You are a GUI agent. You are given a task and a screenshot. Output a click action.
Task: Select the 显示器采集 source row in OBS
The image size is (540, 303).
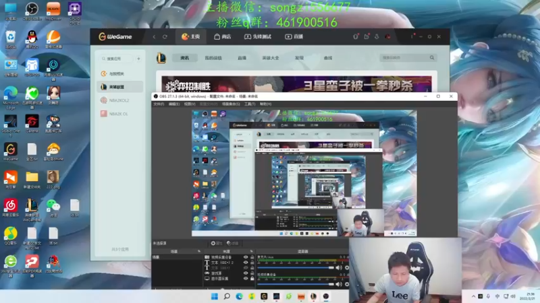click(x=229, y=279)
